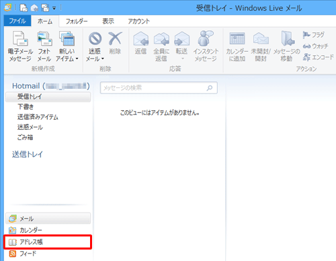Switch to the フォルダー ribbon tab
Screen dimensions: 336x261
(77, 22)
